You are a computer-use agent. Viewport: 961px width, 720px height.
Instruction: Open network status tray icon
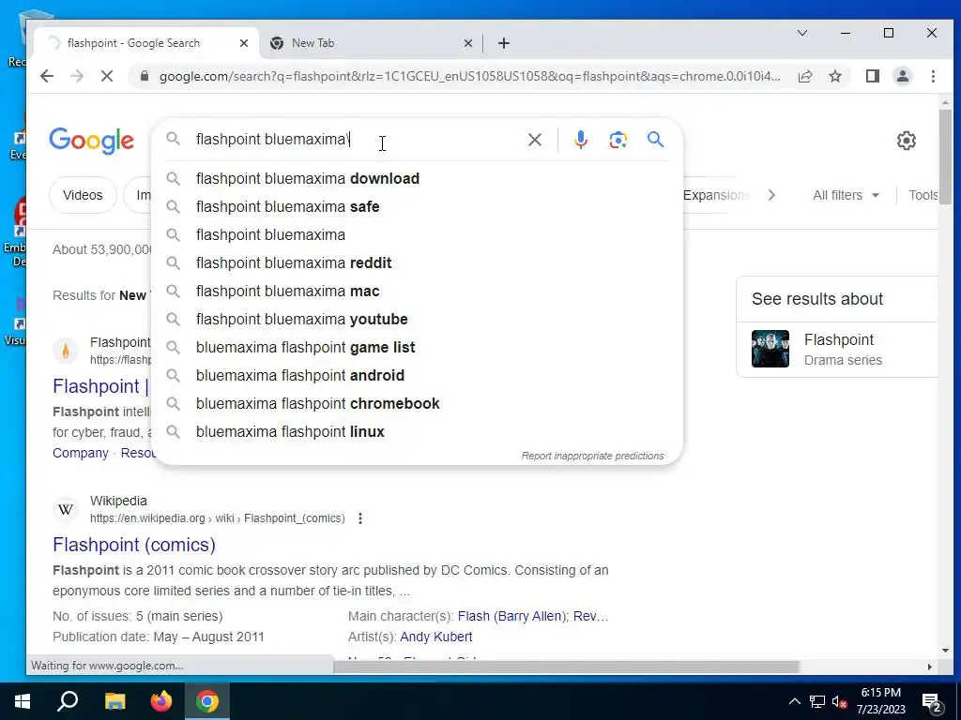817,701
